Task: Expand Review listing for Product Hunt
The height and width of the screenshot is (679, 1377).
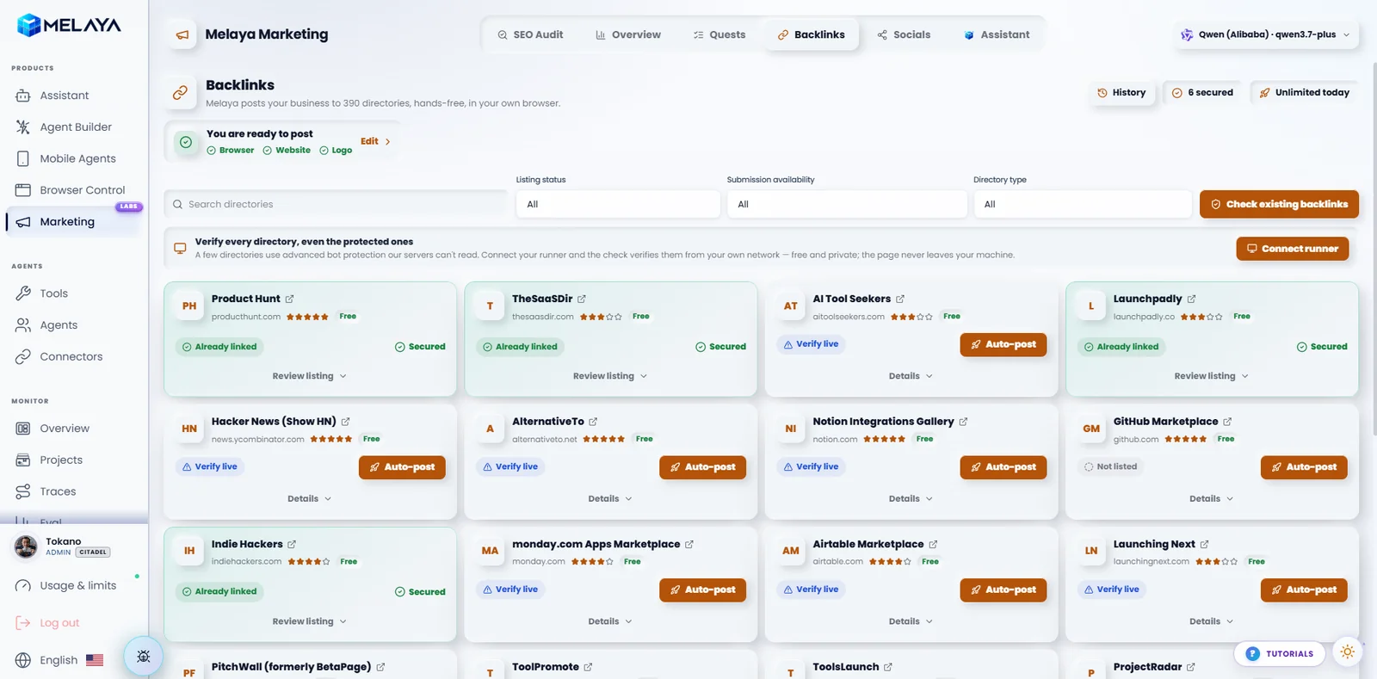Action: pyautogui.click(x=310, y=376)
